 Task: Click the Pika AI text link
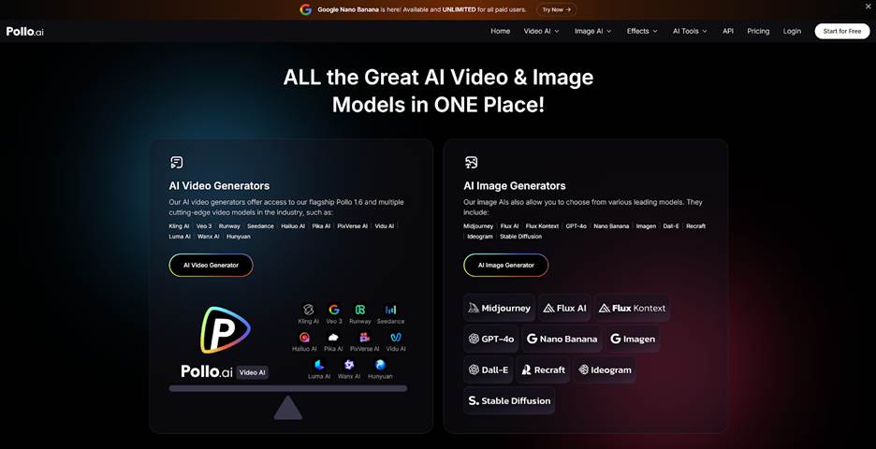[321, 226]
